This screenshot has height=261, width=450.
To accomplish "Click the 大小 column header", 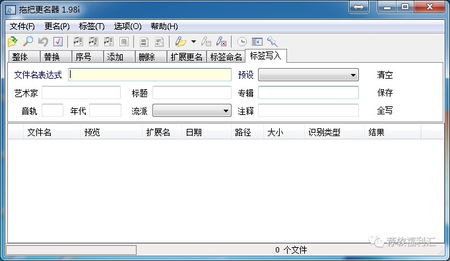I will (x=284, y=133).
